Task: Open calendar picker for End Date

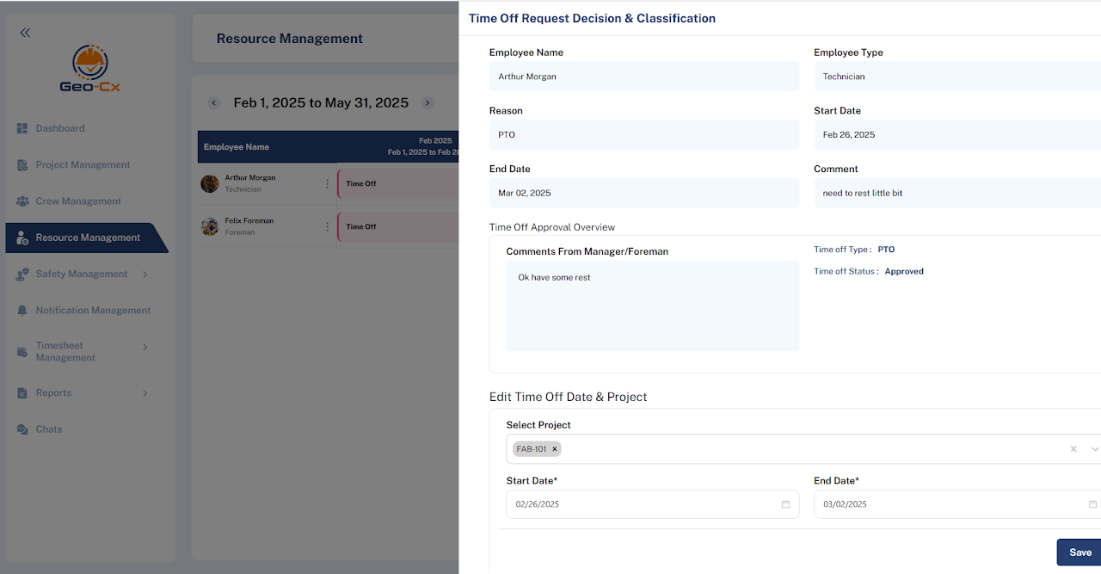Action: [x=1092, y=504]
